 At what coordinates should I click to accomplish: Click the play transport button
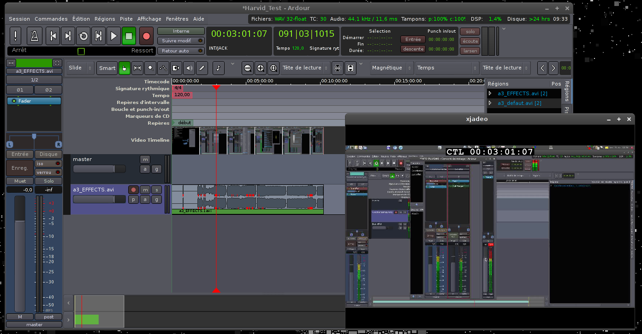pos(113,36)
